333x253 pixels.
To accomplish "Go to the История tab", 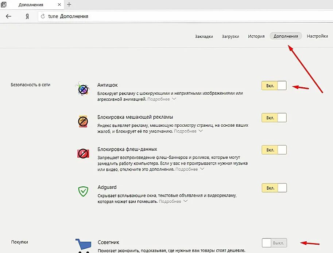I will click(256, 36).
